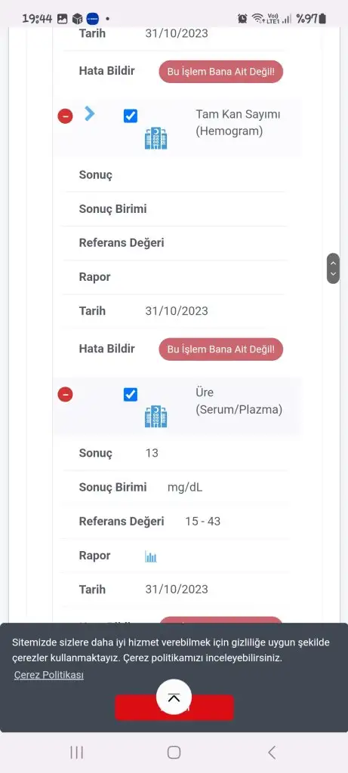
Task: Open the Rapor chart icon for Üre
Action: click(151, 556)
